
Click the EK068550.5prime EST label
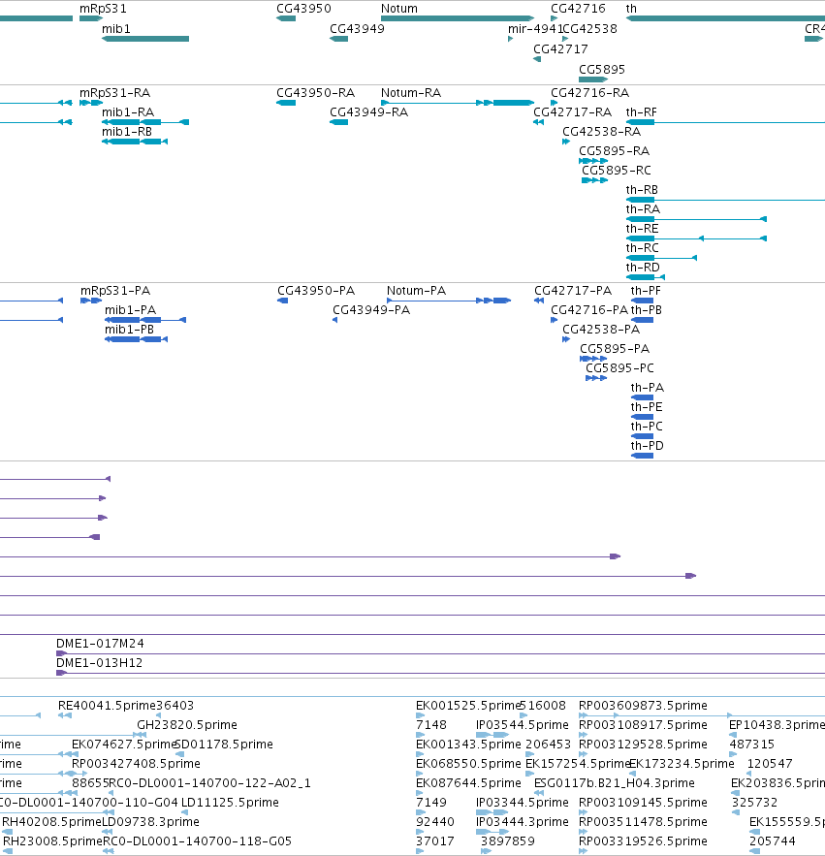(468, 764)
